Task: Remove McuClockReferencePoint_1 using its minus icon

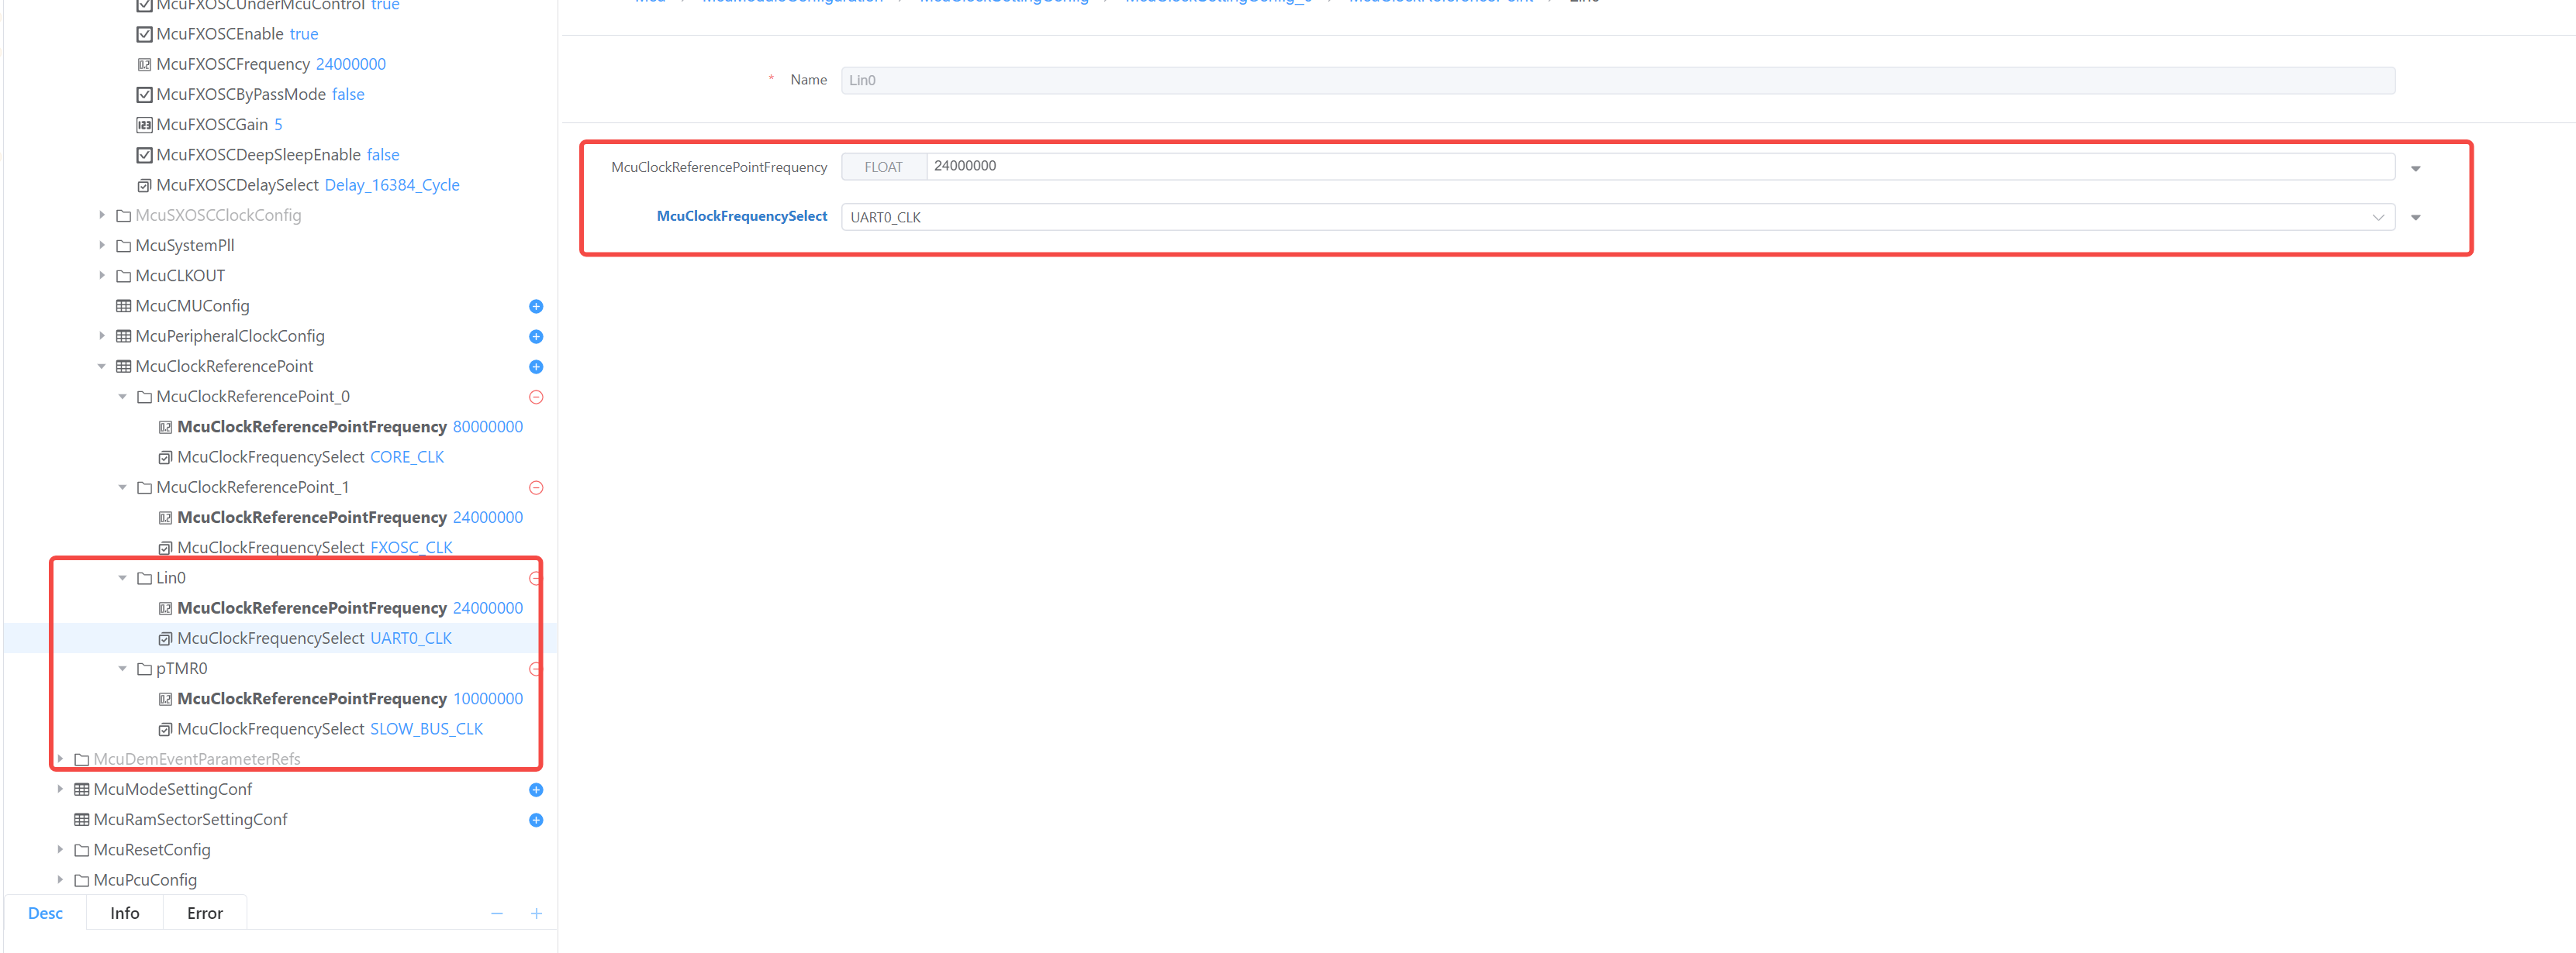Action: [536, 487]
